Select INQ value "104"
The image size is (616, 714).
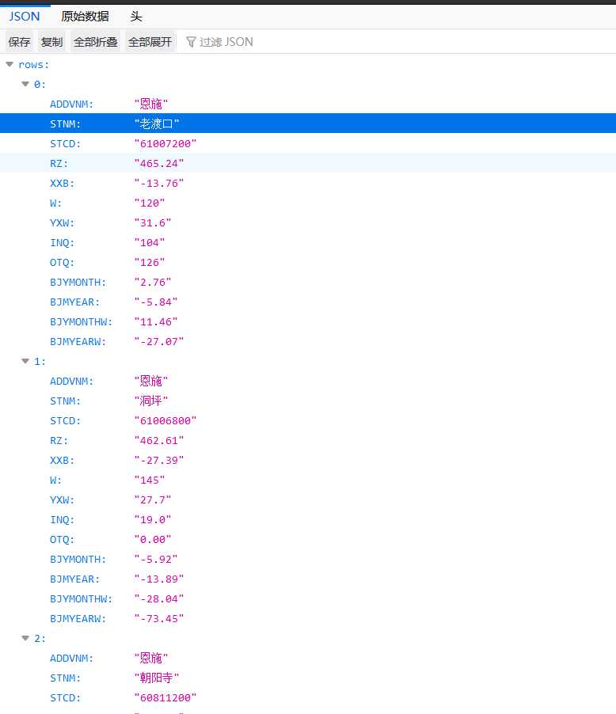150,242
